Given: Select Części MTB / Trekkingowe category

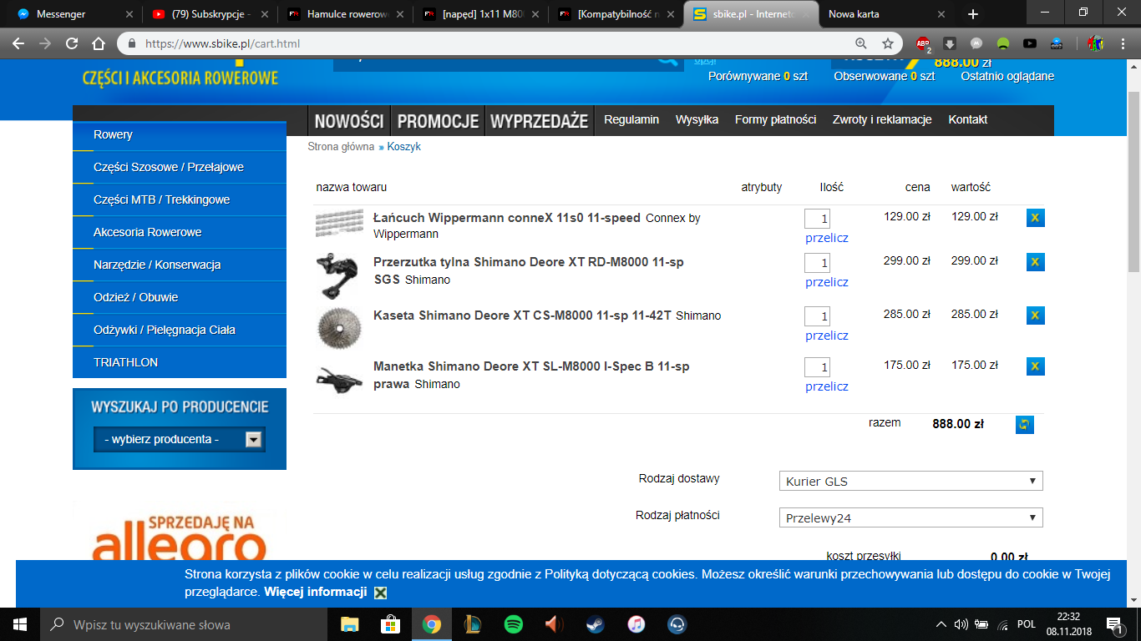Looking at the screenshot, I should point(180,199).
